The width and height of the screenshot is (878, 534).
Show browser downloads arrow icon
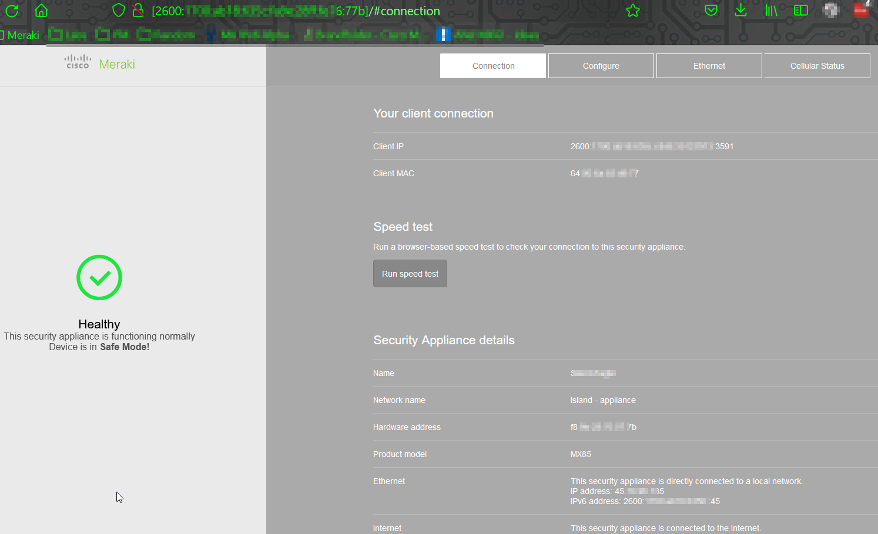coord(741,10)
